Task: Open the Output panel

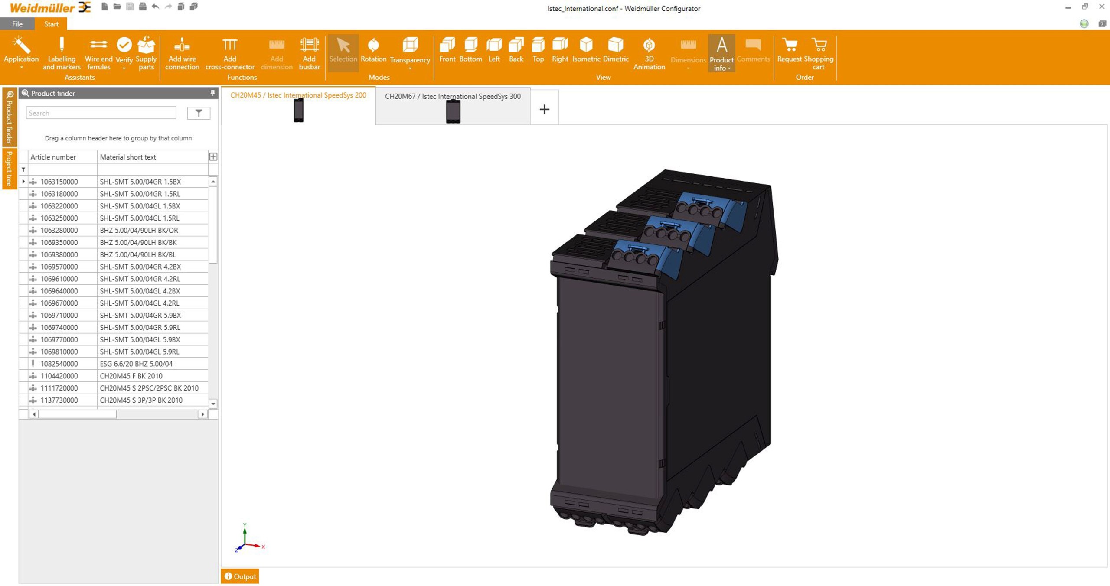Action: 240,576
